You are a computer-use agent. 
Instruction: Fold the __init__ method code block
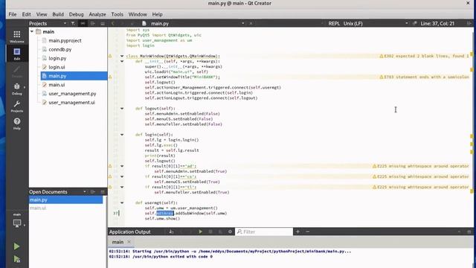[x=122, y=61]
